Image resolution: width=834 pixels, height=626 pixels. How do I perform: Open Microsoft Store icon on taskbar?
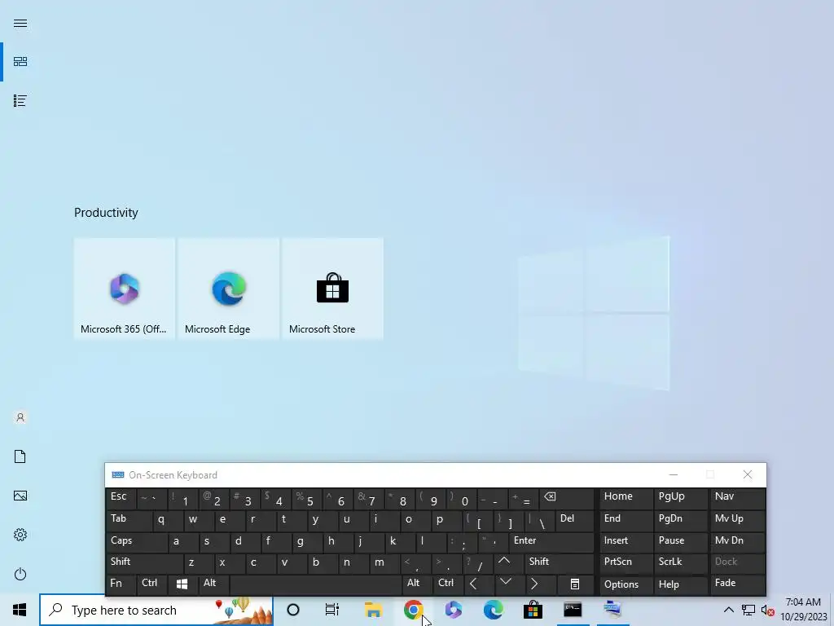533,610
